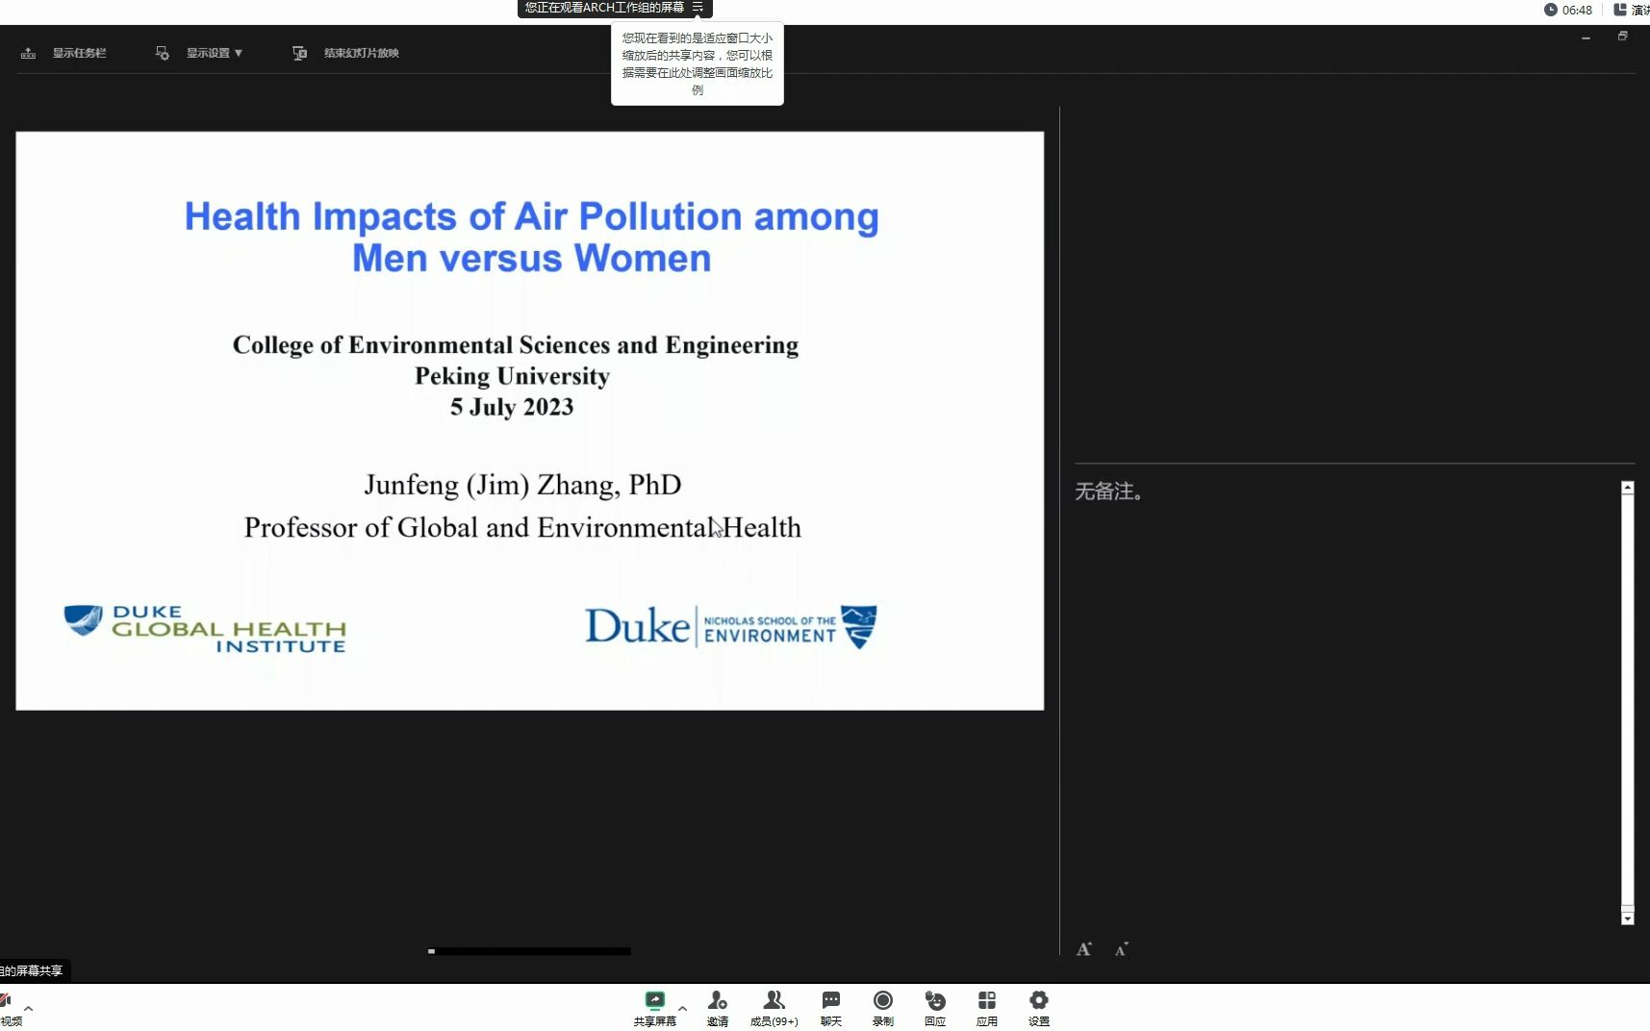Click 显示任务栏 show taskbar

point(79,53)
